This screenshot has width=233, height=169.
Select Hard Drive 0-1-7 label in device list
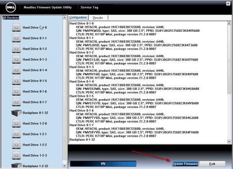(x=35, y=102)
